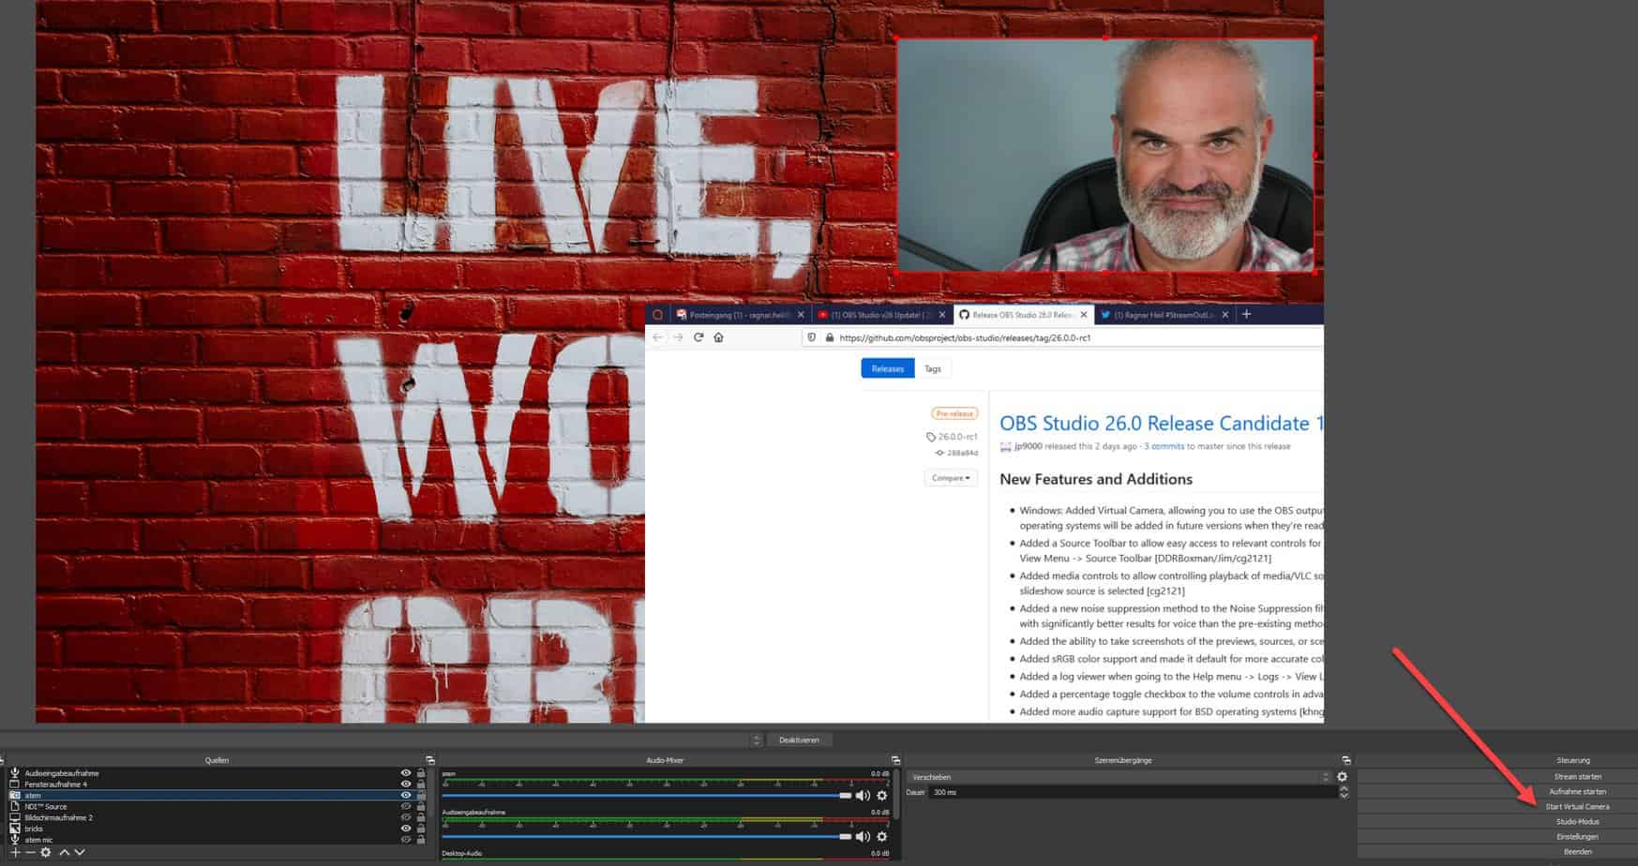Screen dimensions: 1638x866
Task: Pop out the Quellen dock panel
Action: pyautogui.click(x=430, y=760)
